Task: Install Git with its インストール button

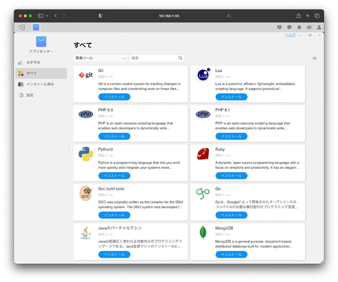Action: click(x=114, y=97)
